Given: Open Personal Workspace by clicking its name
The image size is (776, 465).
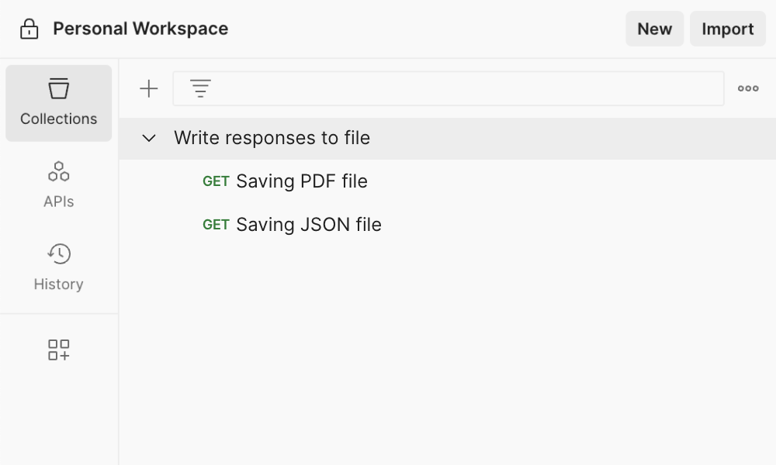Looking at the screenshot, I should click(x=140, y=28).
